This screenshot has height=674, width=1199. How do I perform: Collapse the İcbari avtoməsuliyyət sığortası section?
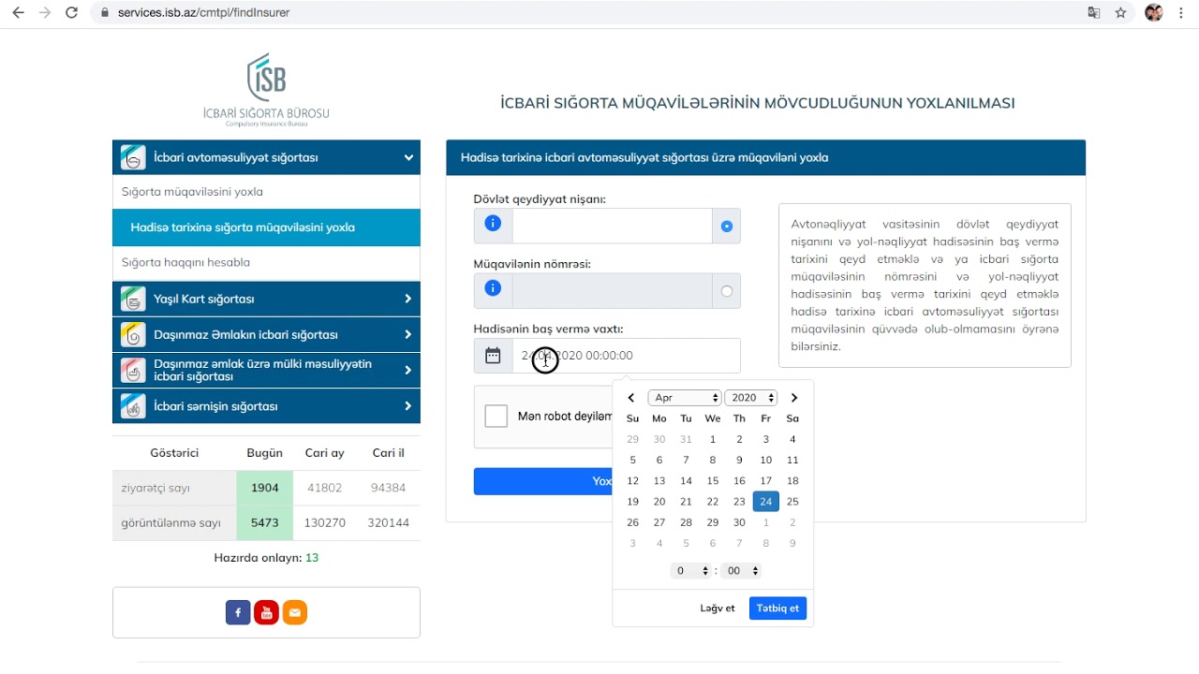(408, 157)
